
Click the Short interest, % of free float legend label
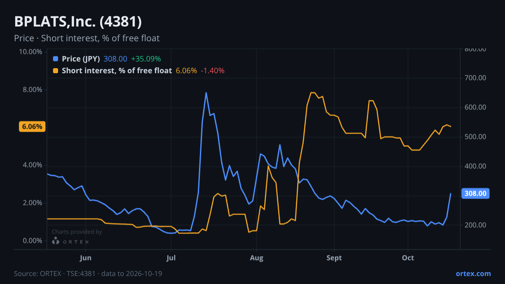click(117, 71)
